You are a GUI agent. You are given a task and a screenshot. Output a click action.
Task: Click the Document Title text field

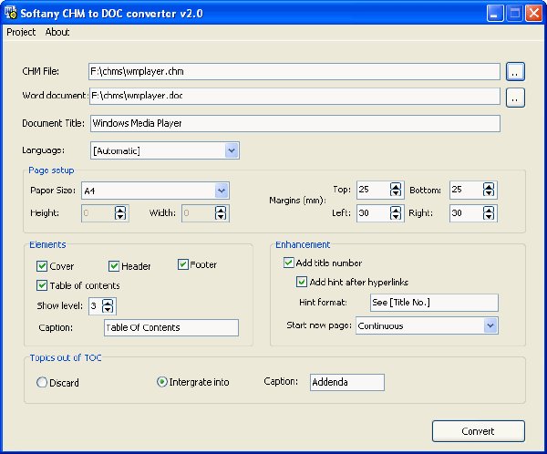[295, 124]
